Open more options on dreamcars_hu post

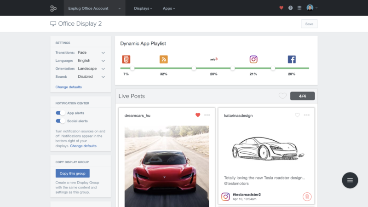coord(207,115)
